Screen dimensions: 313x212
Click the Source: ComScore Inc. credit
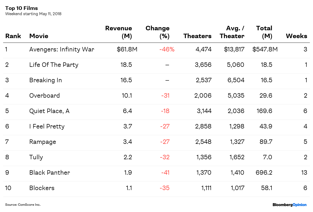tap(23, 205)
